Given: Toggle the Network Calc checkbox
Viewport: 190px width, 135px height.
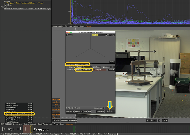Looking at the screenshot, I should click(103, 108).
